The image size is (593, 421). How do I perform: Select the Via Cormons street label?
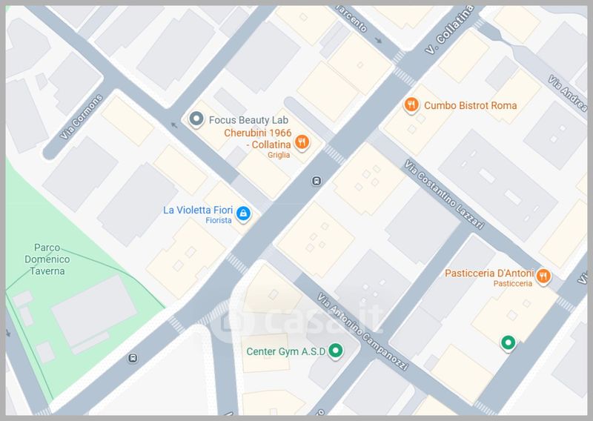pos(82,117)
